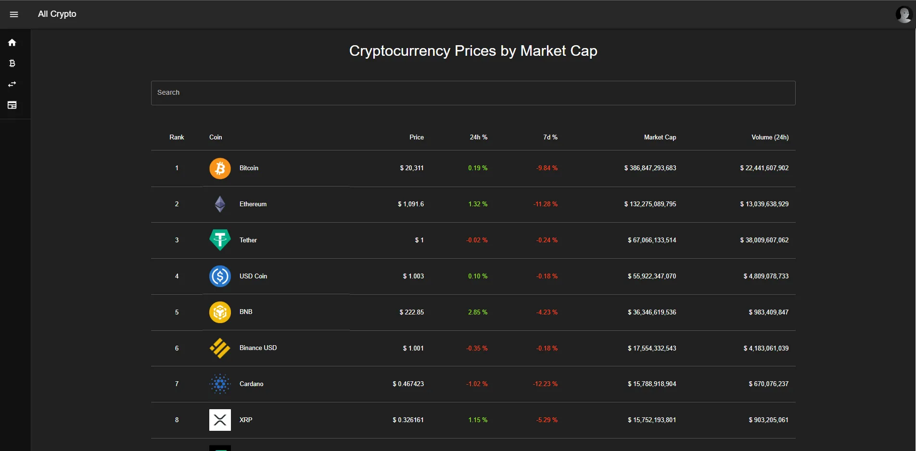Click inside the Search field
Image resolution: width=916 pixels, height=451 pixels.
pyautogui.click(x=473, y=93)
